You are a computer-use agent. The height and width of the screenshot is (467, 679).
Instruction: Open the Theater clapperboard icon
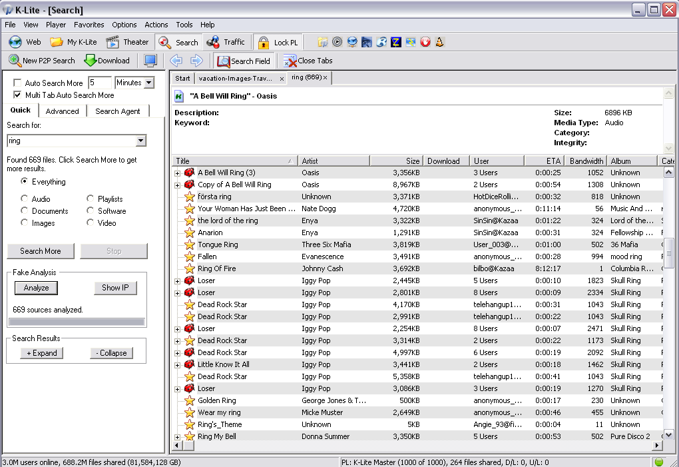(x=113, y=42)
